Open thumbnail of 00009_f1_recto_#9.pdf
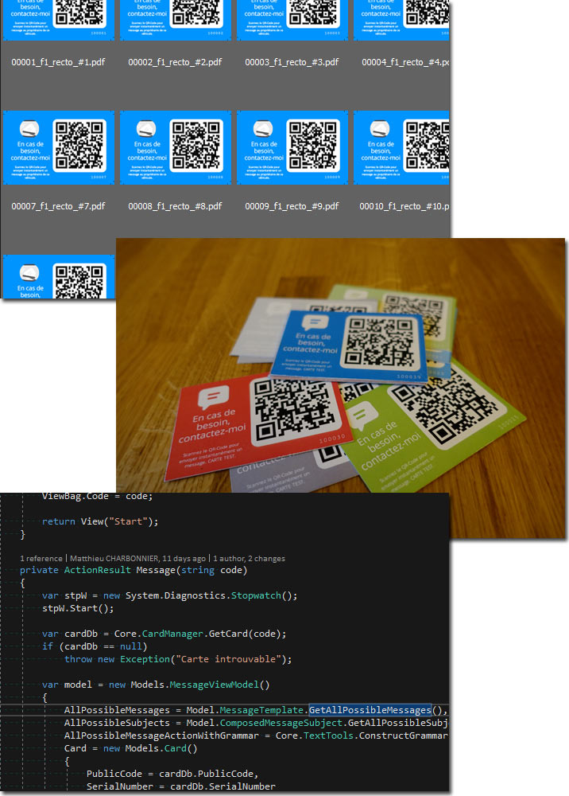 tap(292, 148)
